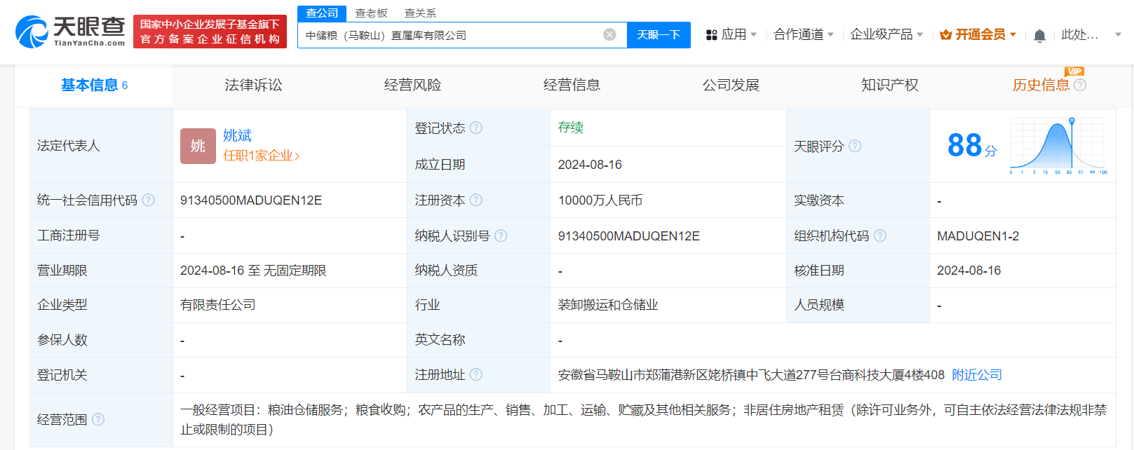
Task: Click 有限责任公司 company type value
Action: pyautogui.click(x=218, y=305)
